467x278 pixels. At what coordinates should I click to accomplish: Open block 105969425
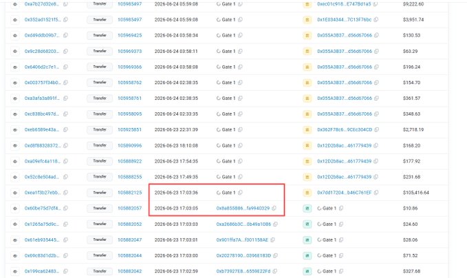click(129, 35)
